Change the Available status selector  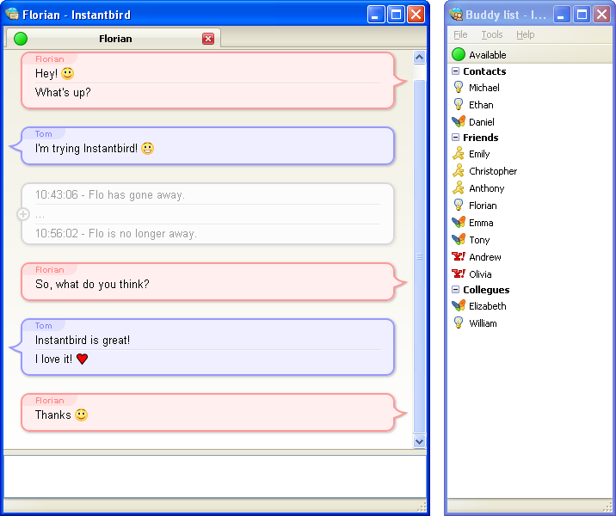coord(487,55)
